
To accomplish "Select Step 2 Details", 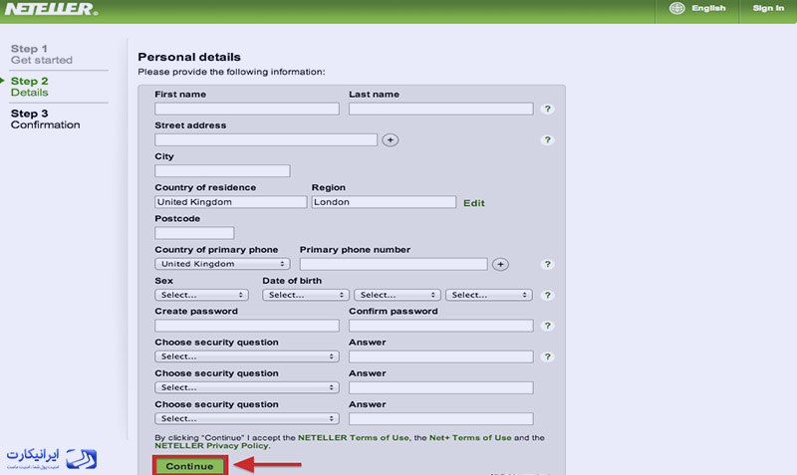I will point(30,87).
